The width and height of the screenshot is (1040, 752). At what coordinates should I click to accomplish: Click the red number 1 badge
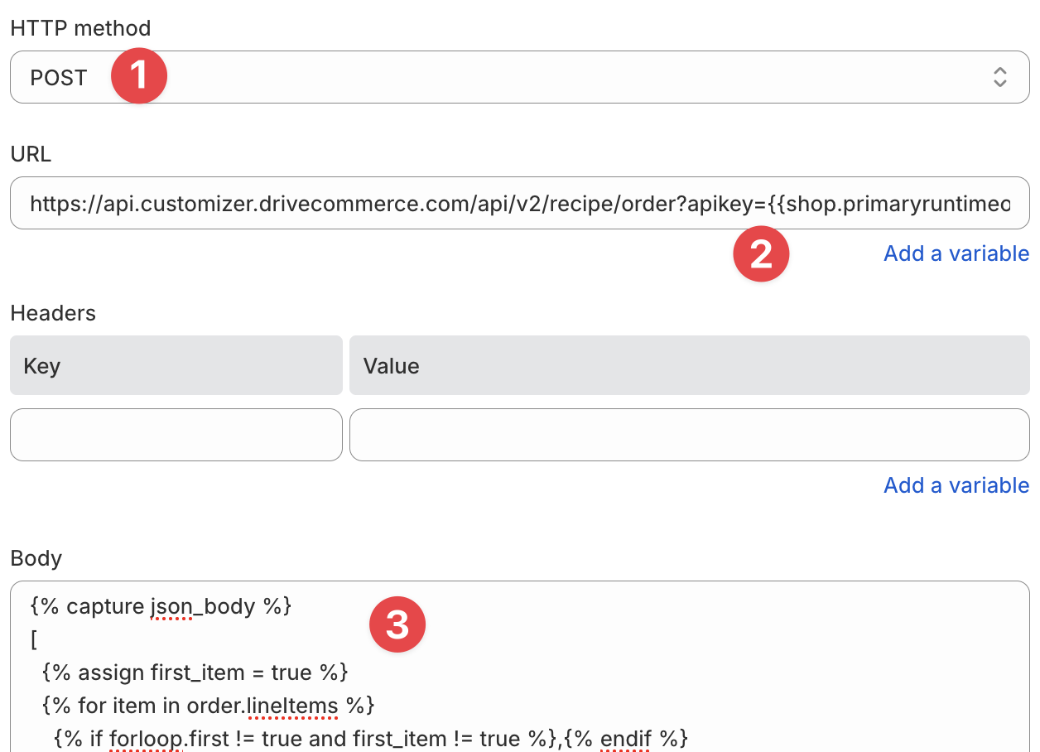tap(139, 75)
